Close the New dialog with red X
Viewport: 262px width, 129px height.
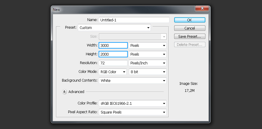(202, 8)
